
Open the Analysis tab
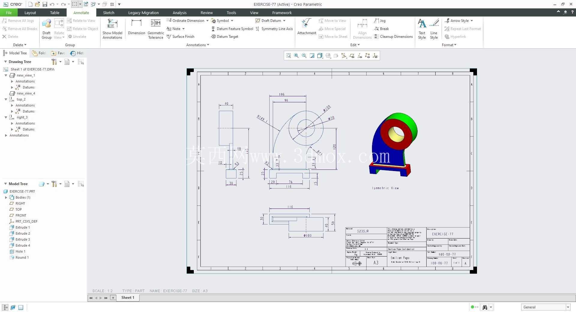pos(179,13)
